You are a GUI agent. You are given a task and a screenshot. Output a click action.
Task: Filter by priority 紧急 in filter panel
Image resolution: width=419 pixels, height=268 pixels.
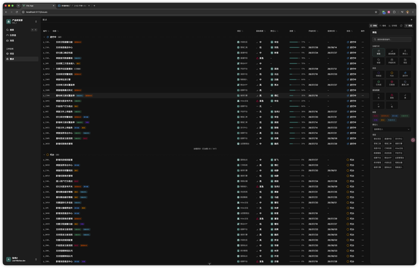click(392, 96)
